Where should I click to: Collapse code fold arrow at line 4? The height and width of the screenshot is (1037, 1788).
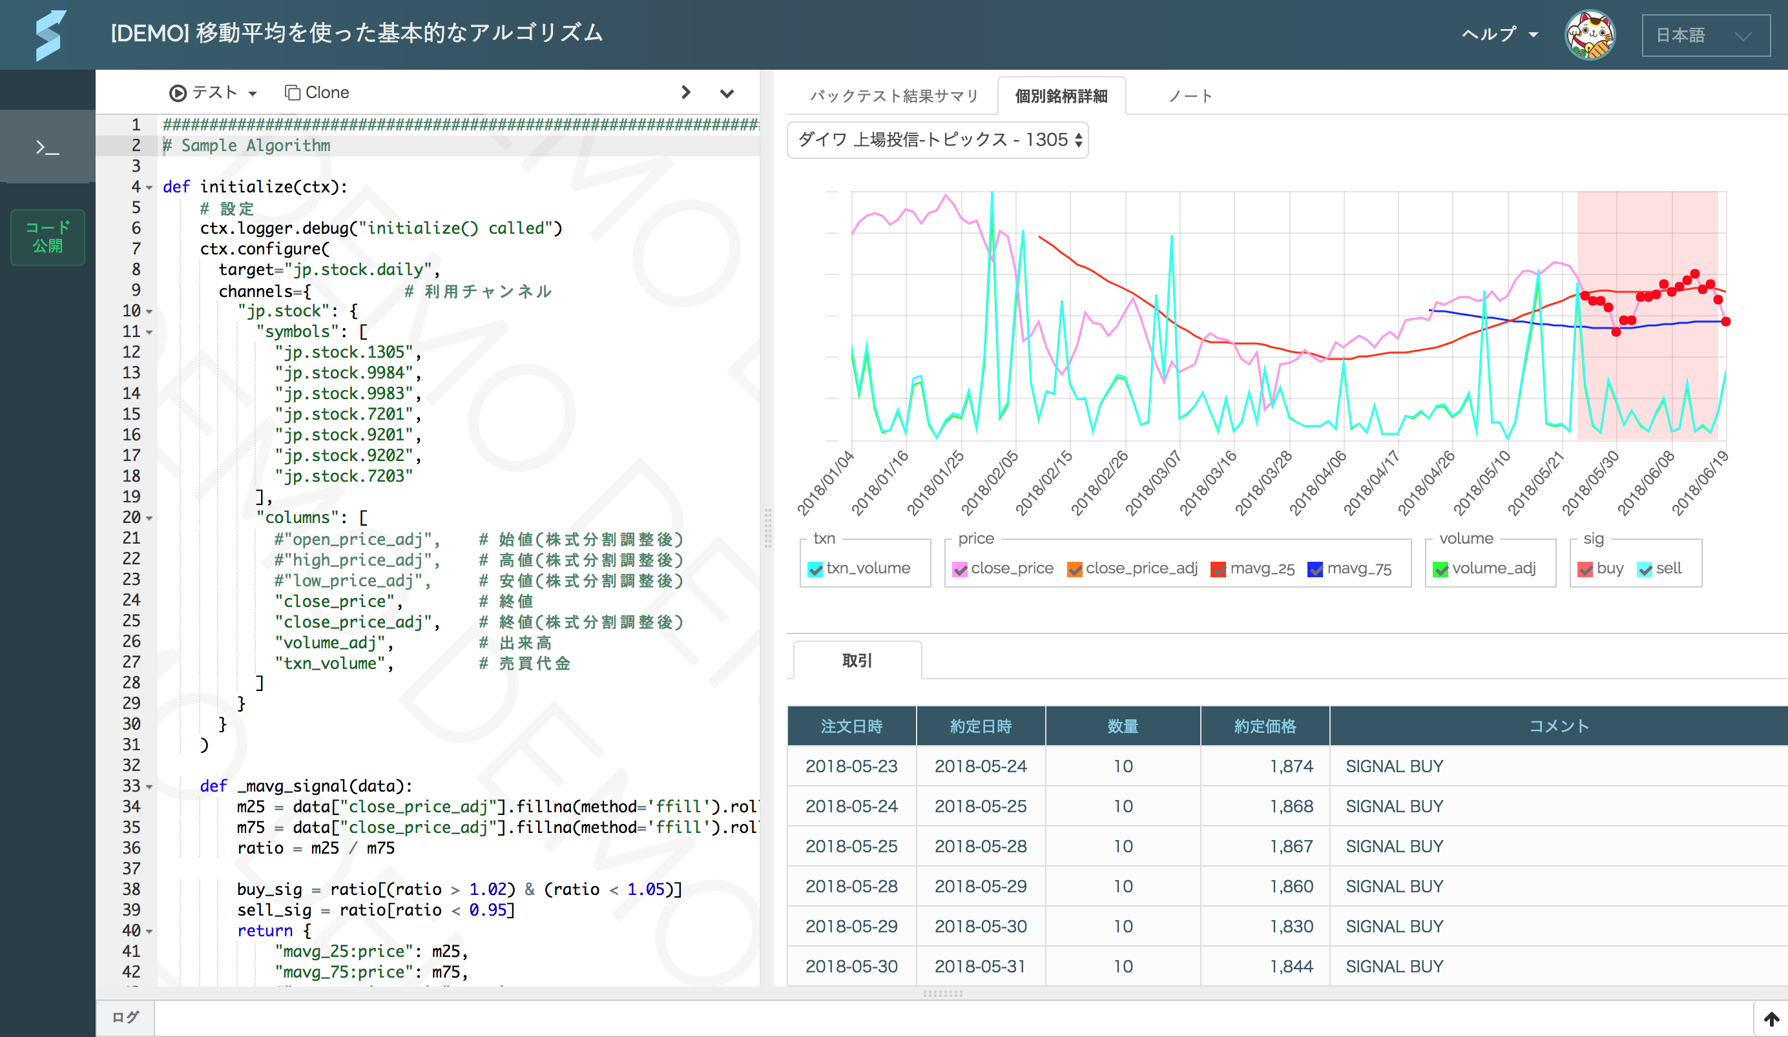pos(150,187)
